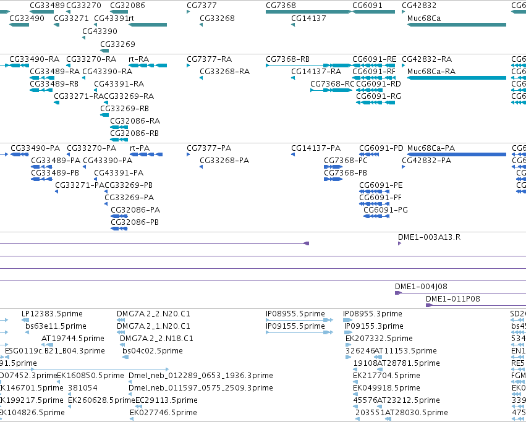Select the CG33270-RA transcript

68,65
